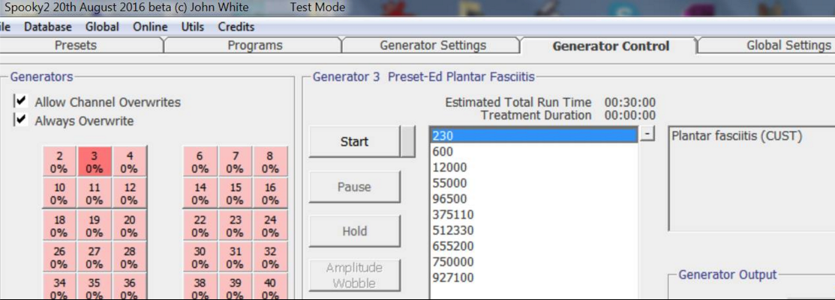The image size is (835, 300).
Task: Select generator 3 button
Action: coord(95,162)
